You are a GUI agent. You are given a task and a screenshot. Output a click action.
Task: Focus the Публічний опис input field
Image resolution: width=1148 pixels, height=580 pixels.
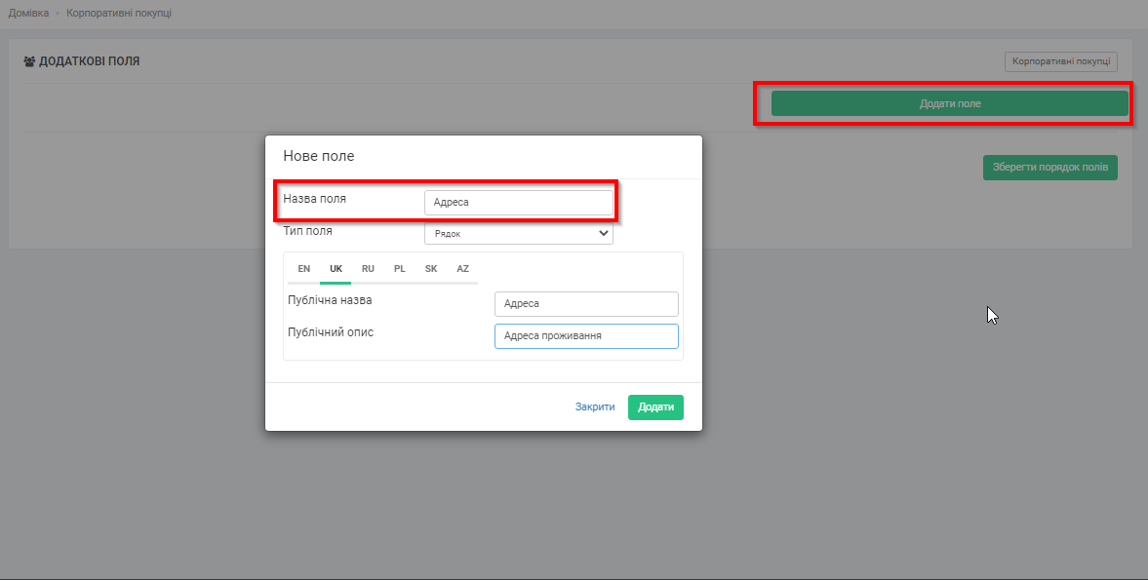coord(585,336)
